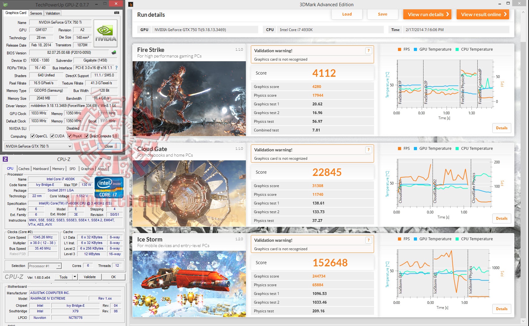Expand the CPU-Z Tools dropdown arrow

[x=75, y=277]
